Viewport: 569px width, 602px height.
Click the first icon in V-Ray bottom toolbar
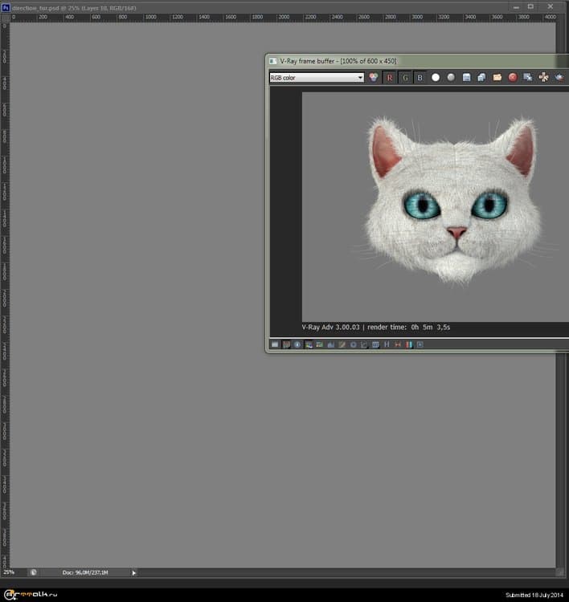[275, 344]
